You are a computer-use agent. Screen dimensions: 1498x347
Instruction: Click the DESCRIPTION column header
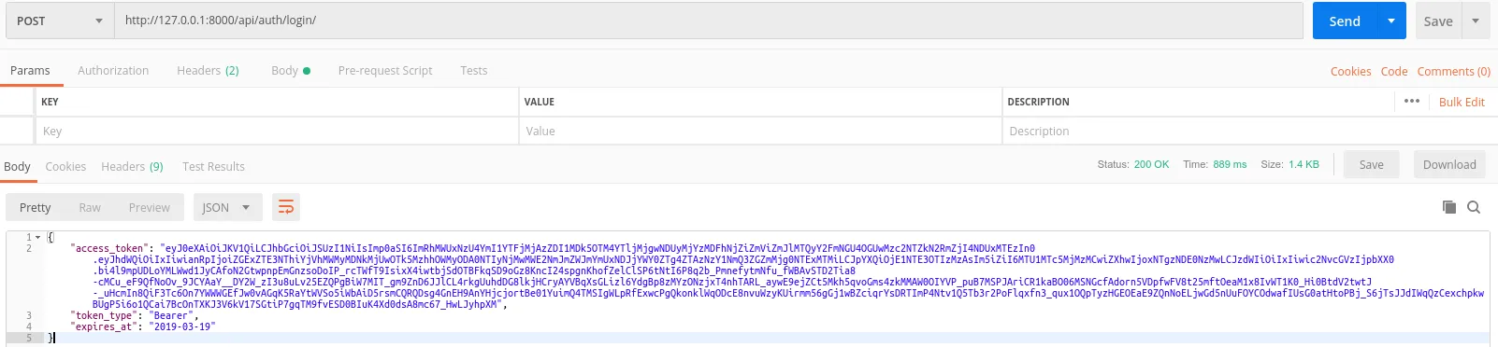1038,102
